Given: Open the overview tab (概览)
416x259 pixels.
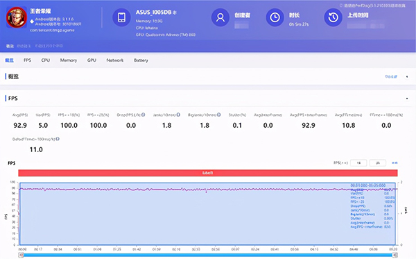Looking at the screenshot, I should pos(9,60).
